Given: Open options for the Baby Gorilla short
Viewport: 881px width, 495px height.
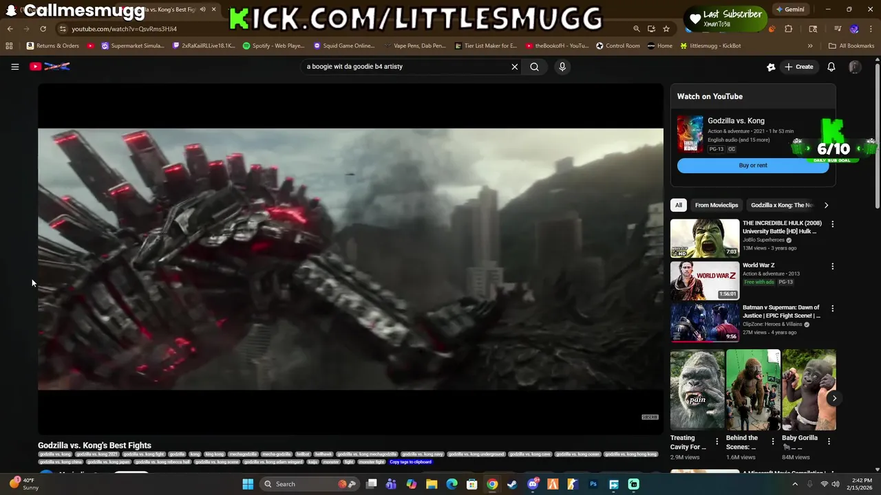Looking at the screenshot, I should tap(829, 441).
